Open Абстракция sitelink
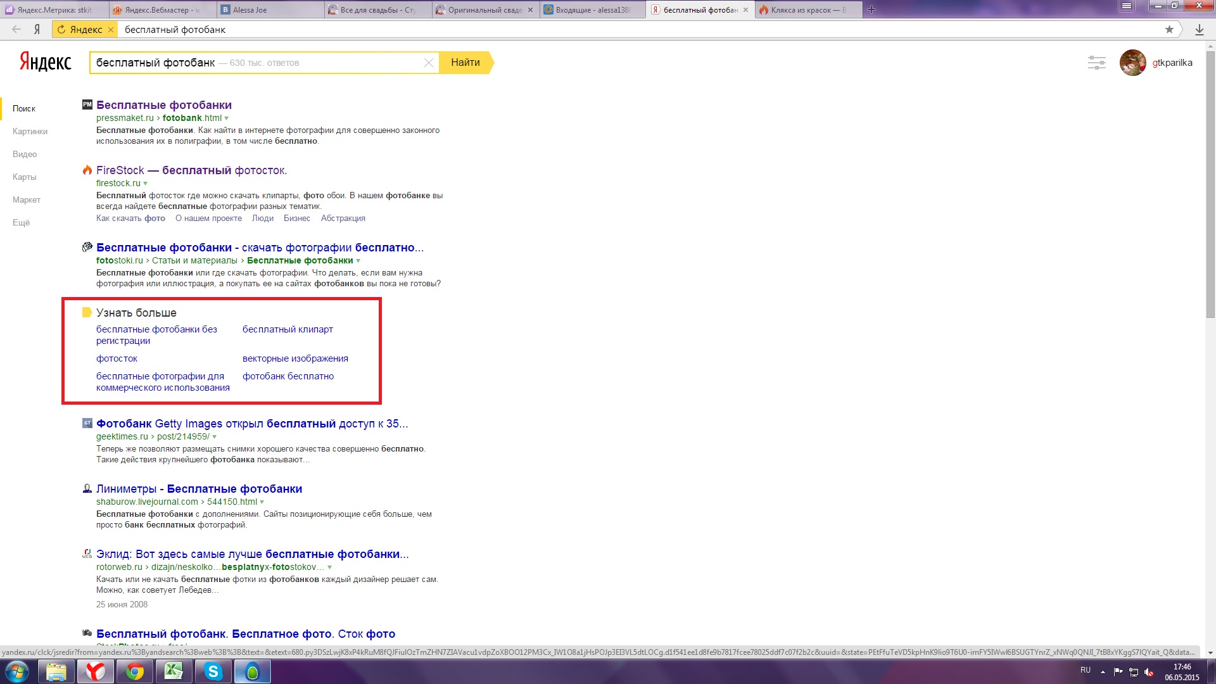Image resolution: width=1216 pixels, height=684 pixels. 343,218
